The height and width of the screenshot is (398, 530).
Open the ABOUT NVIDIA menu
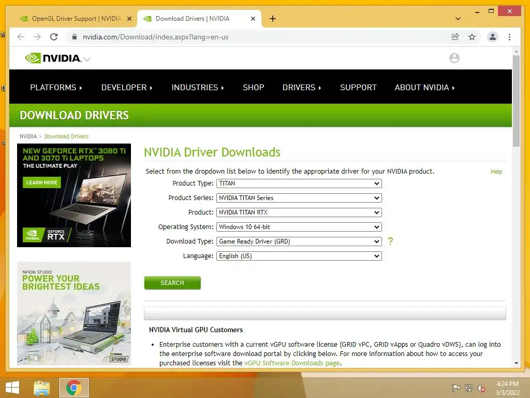[424, 87]
